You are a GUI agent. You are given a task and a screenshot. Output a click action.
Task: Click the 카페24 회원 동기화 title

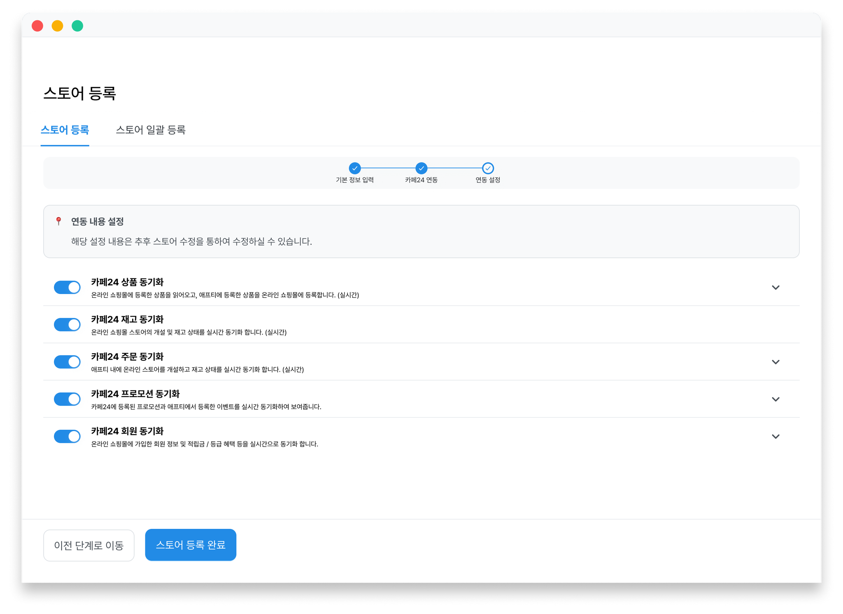127,431
